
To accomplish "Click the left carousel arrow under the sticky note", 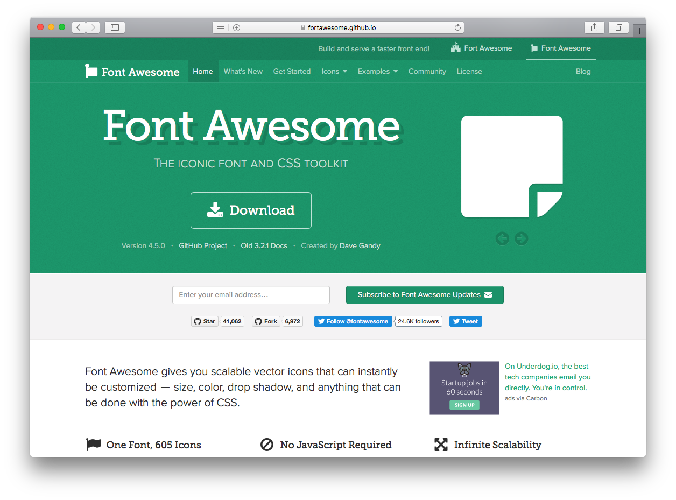I will point(502,238).
